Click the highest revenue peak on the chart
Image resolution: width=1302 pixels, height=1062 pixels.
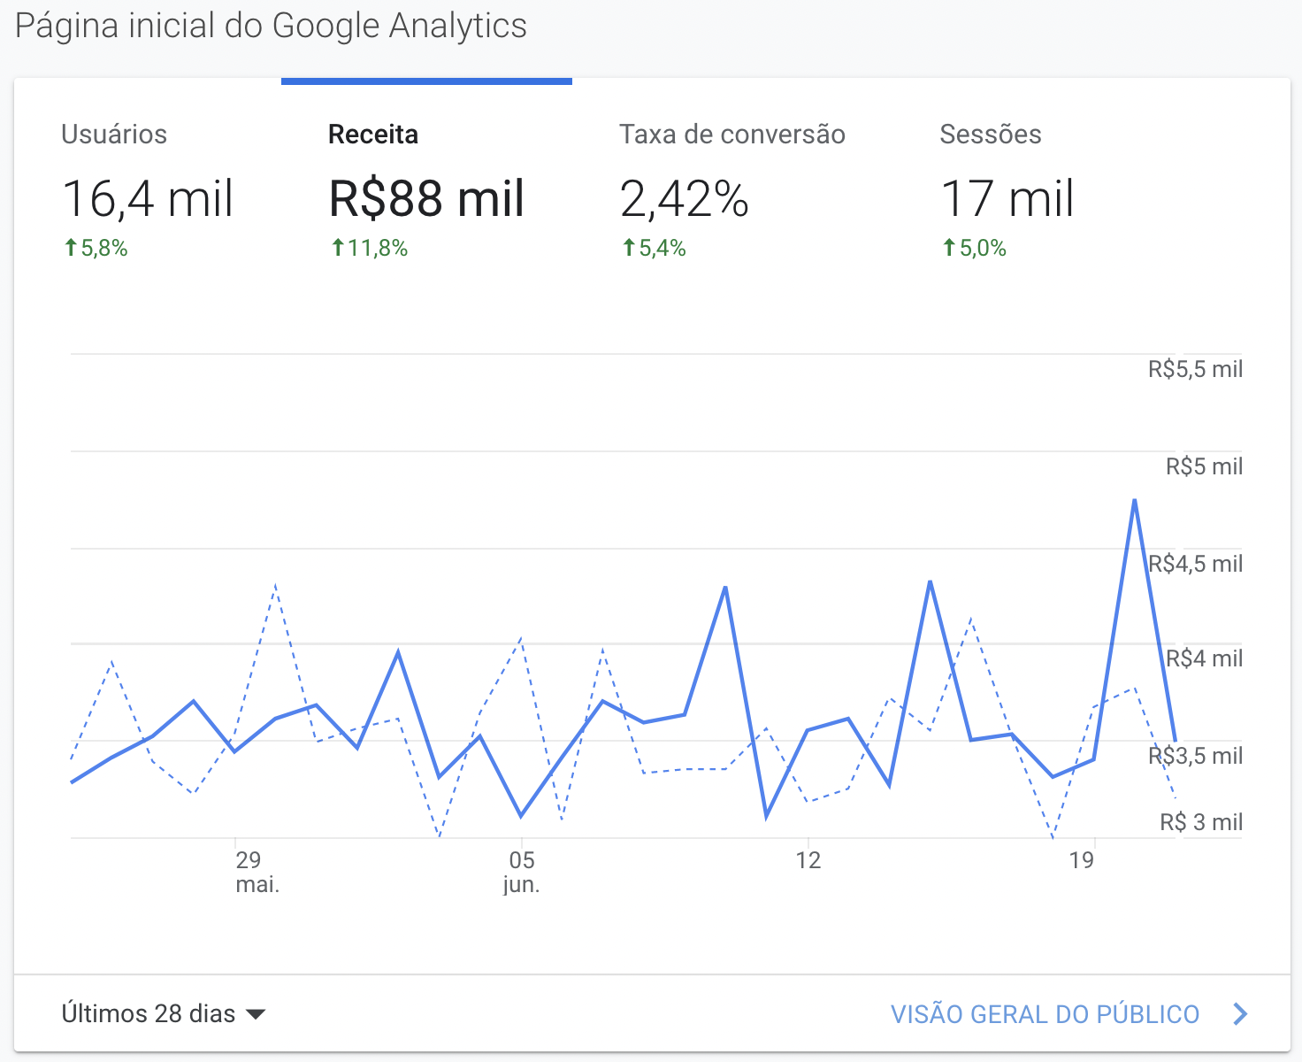(1134, 501)
